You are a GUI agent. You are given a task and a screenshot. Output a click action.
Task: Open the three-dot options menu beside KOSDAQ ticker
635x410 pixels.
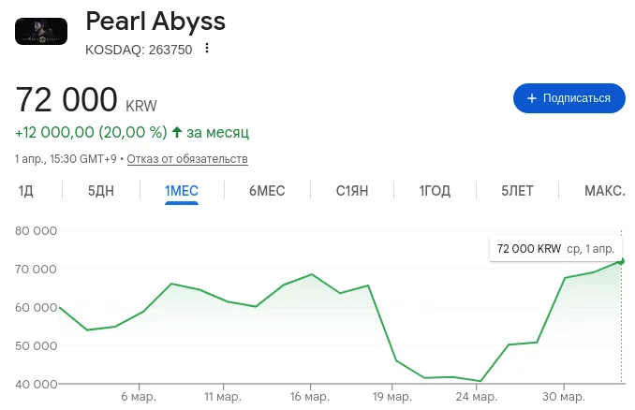pyautogui.click(x=207, y=48)
